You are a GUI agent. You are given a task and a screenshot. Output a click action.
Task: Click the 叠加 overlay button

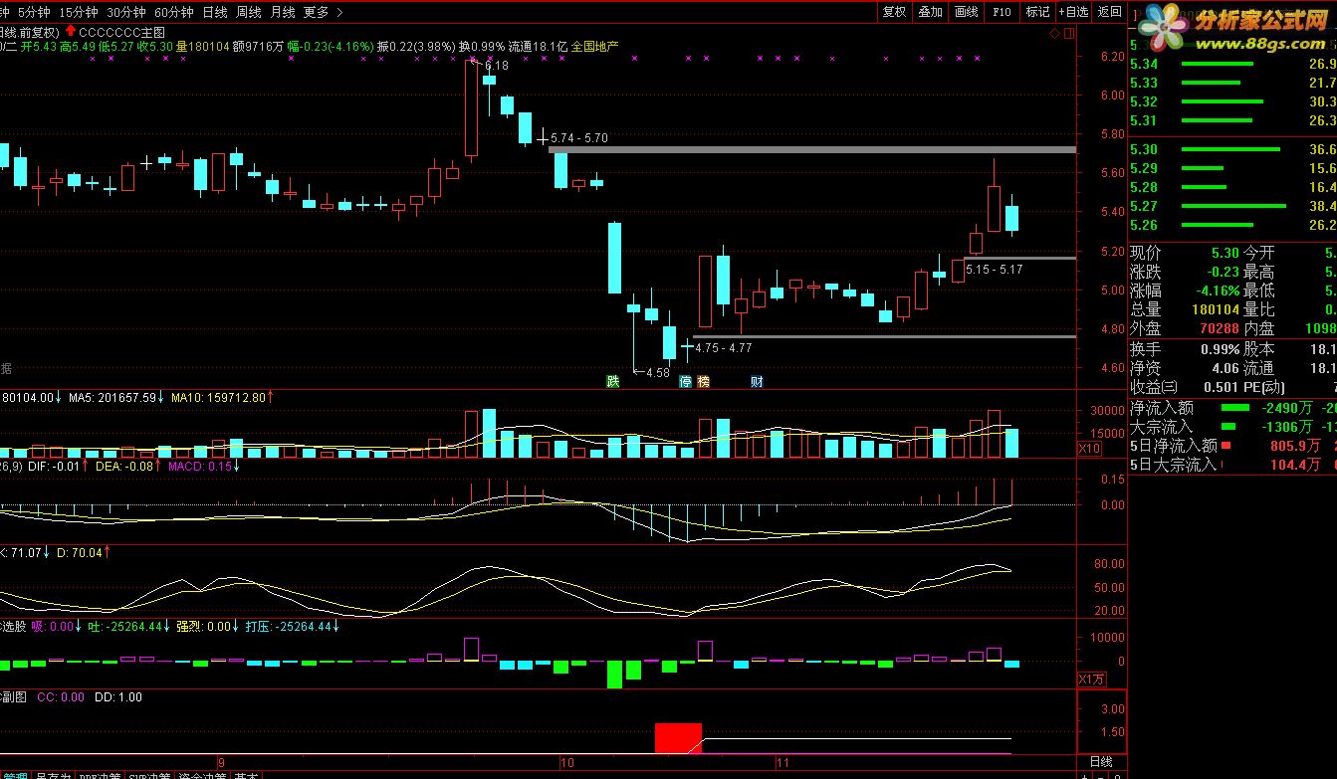pyautogui.click(x=930, y=12)
